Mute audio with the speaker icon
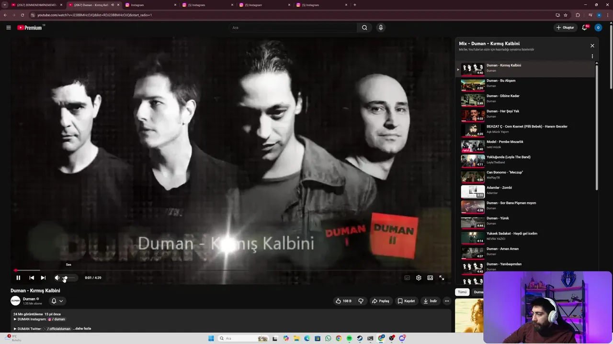Image resolution: width=613 pixels, height=344 pixels. (57, 278)
